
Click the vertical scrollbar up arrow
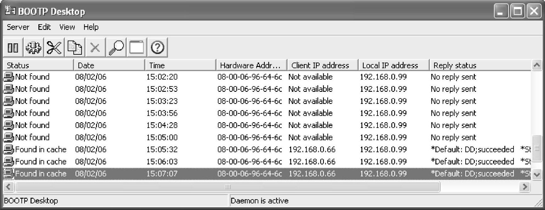tap(537, 65)
